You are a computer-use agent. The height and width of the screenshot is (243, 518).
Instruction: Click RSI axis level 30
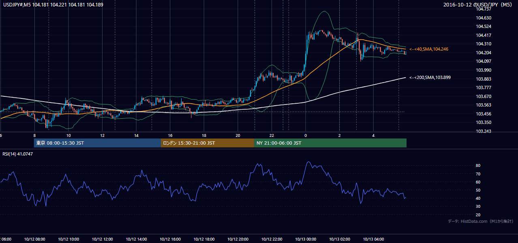pyautogui.click(x=478, y=207)
